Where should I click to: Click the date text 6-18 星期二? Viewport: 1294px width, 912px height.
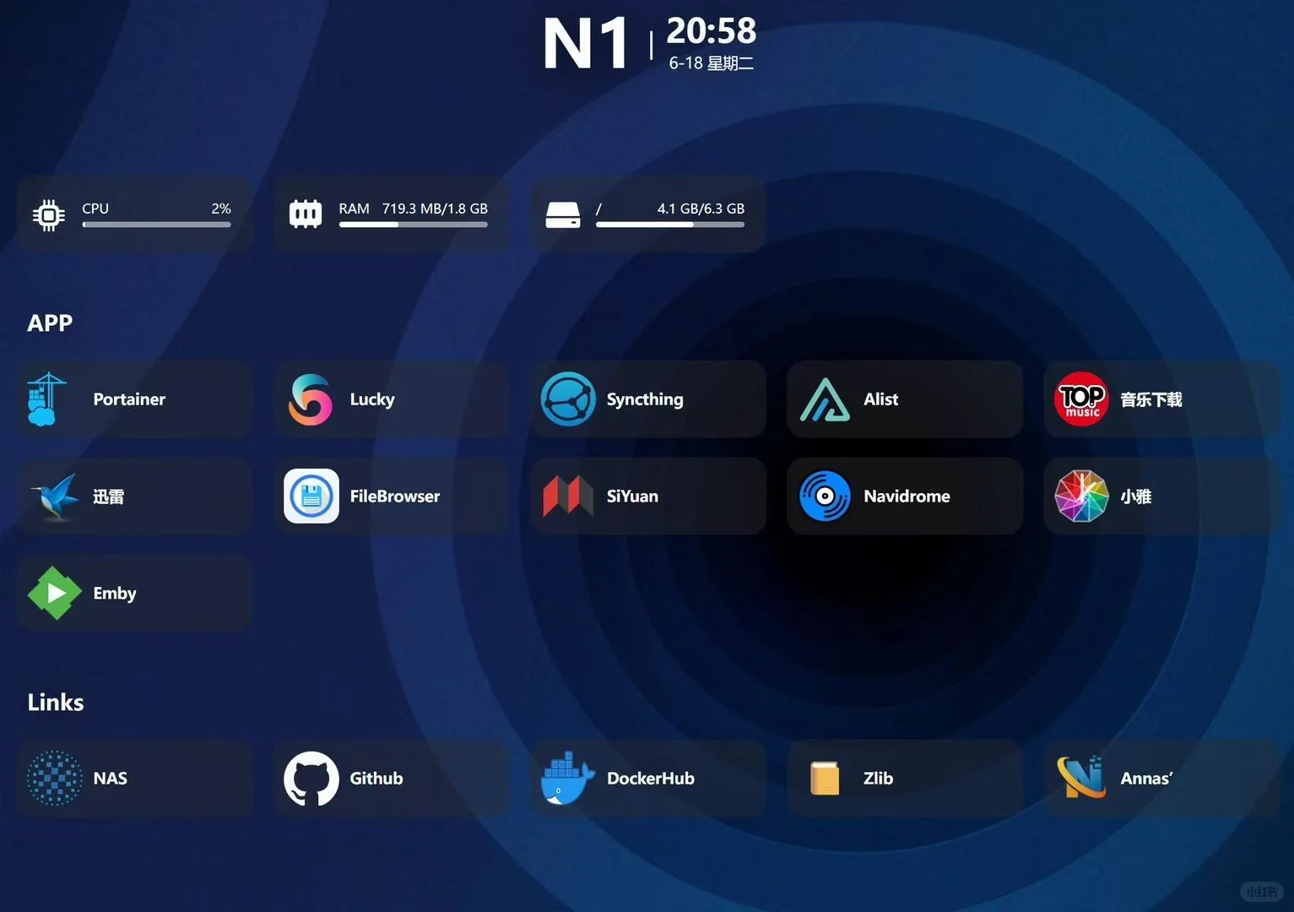tap(712, 63)
